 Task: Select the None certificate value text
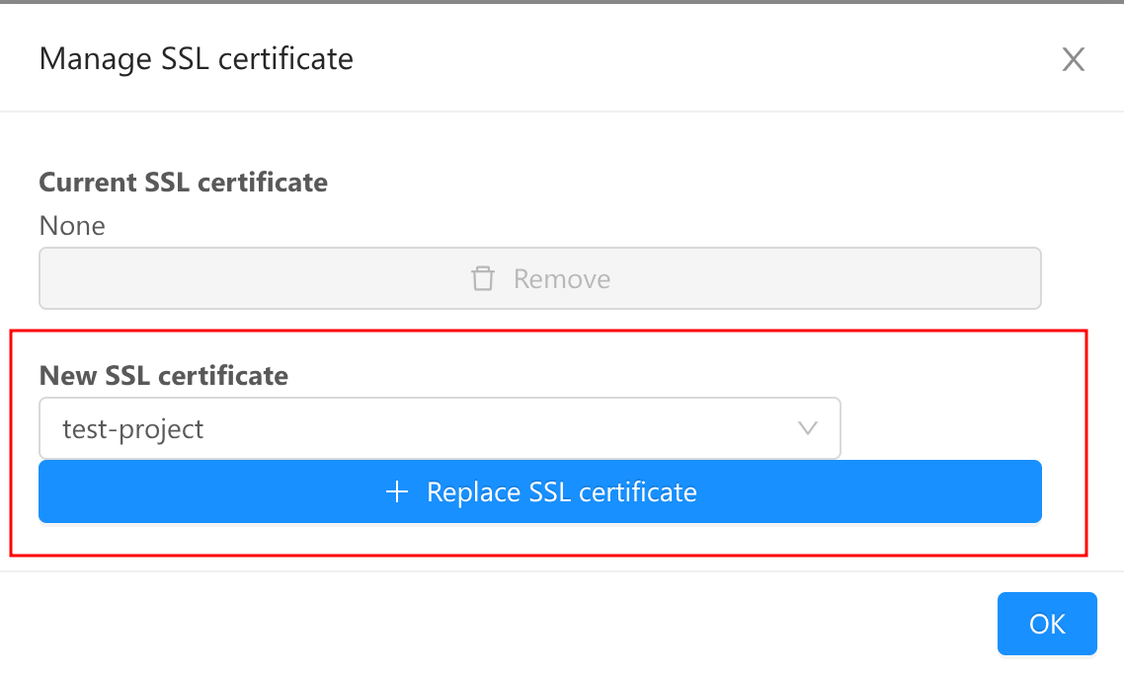(x=72, y=226)
